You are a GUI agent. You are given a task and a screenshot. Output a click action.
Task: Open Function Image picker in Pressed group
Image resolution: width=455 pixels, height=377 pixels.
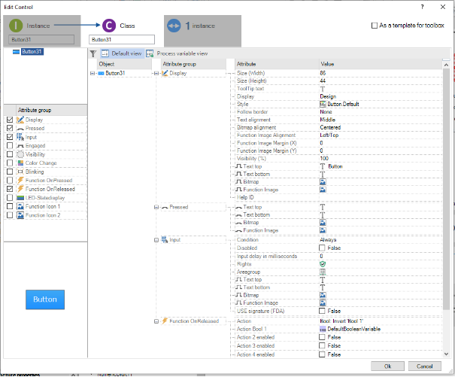click(323, 230)
